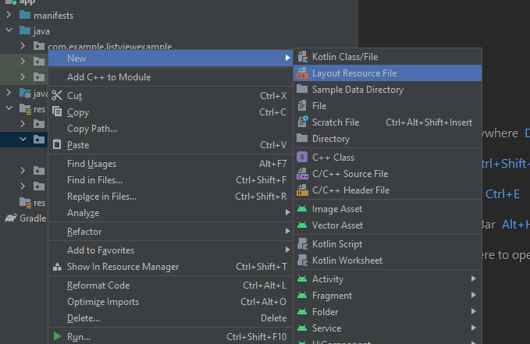Click the Kotlin Class/File icon
Viewport: 530px width, 344px height.
[x=303, y=57]
